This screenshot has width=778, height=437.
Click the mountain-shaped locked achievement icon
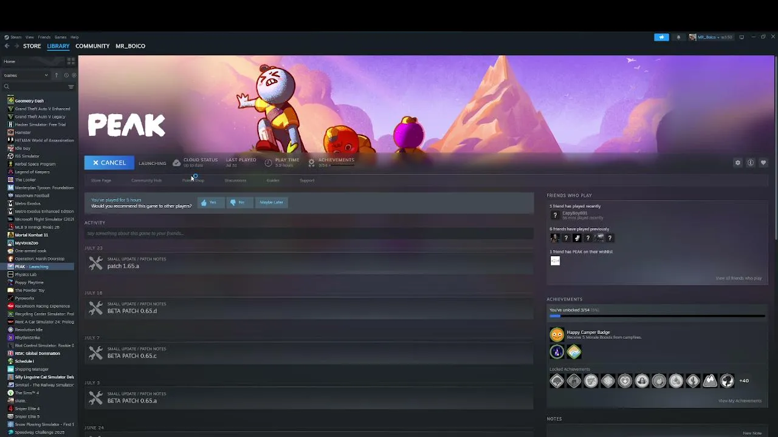point(710,381)
